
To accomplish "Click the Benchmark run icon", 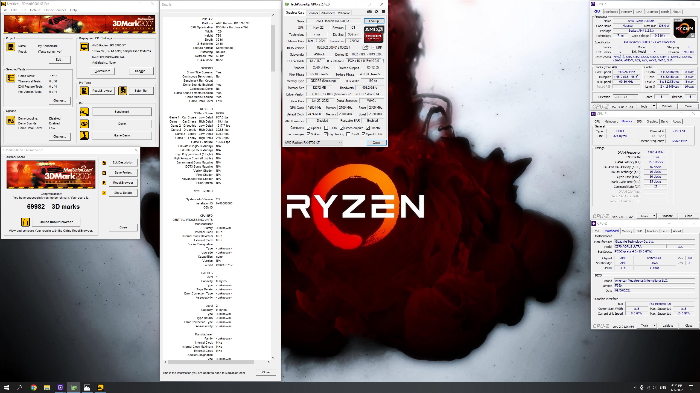I will 84,112.
